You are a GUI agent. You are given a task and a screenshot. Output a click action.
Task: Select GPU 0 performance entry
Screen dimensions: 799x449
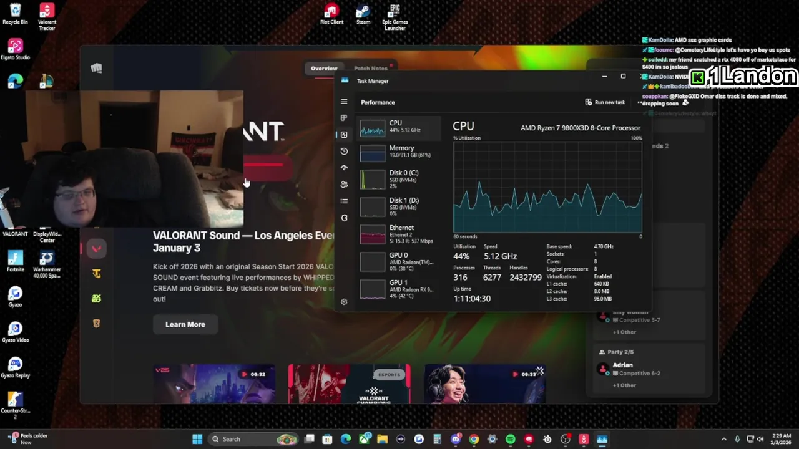399,261
